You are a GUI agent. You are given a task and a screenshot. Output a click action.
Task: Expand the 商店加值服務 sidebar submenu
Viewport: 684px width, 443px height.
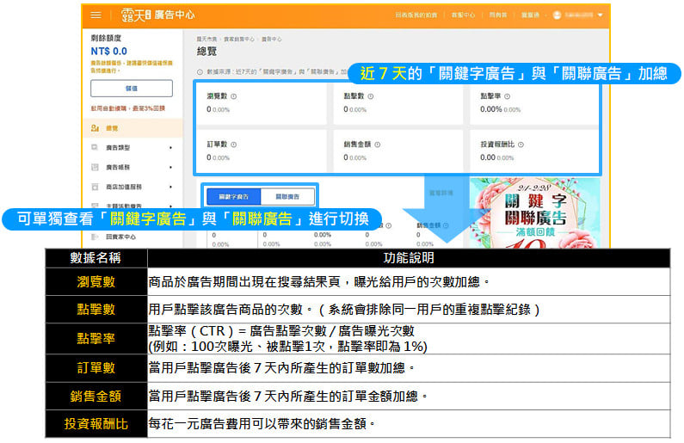click(x=170, y=186)
